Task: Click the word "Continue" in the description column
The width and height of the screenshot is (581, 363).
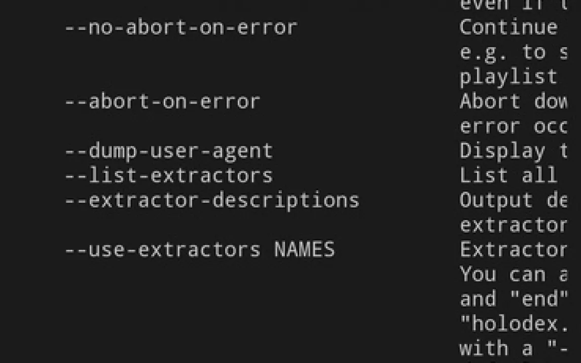Action: click(x=508, y=27)
